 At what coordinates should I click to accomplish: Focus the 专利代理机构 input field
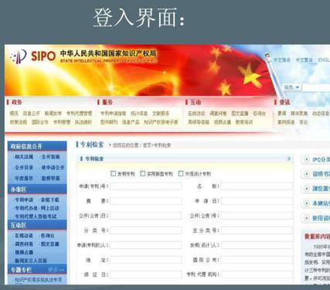(x=257, y=275)
